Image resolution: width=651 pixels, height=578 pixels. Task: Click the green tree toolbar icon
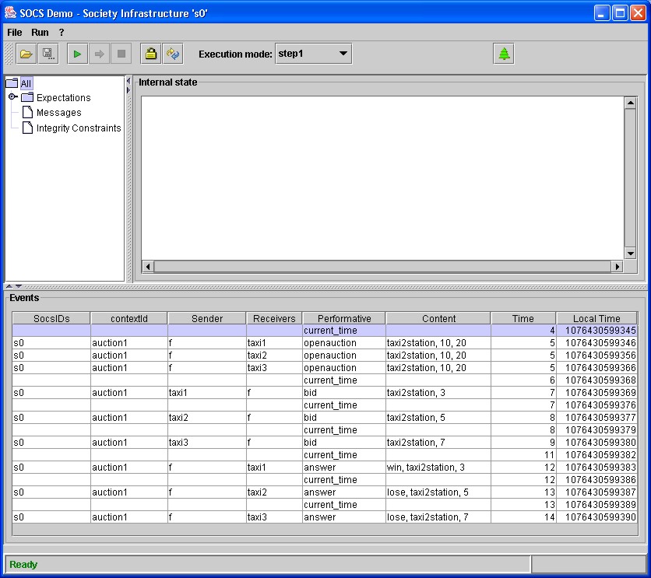(x=504, y=54)
